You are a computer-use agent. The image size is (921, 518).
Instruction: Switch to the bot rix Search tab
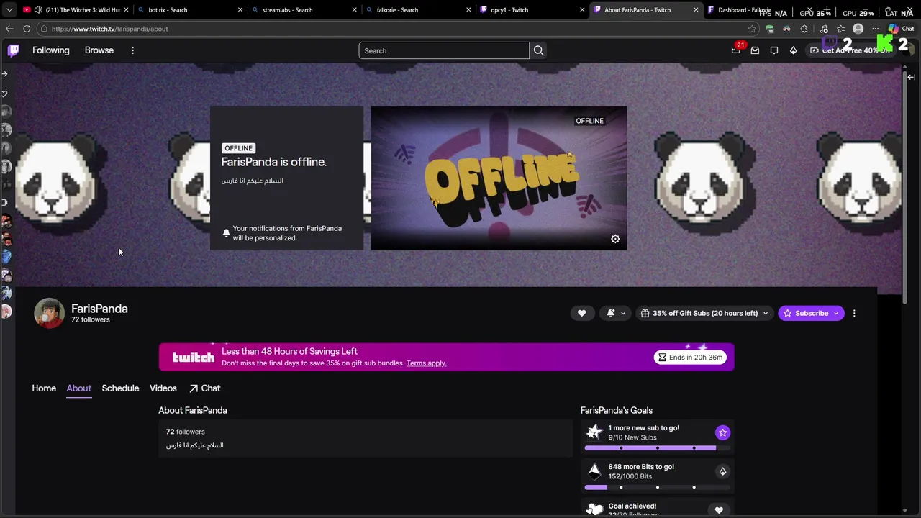click(191, 10)
